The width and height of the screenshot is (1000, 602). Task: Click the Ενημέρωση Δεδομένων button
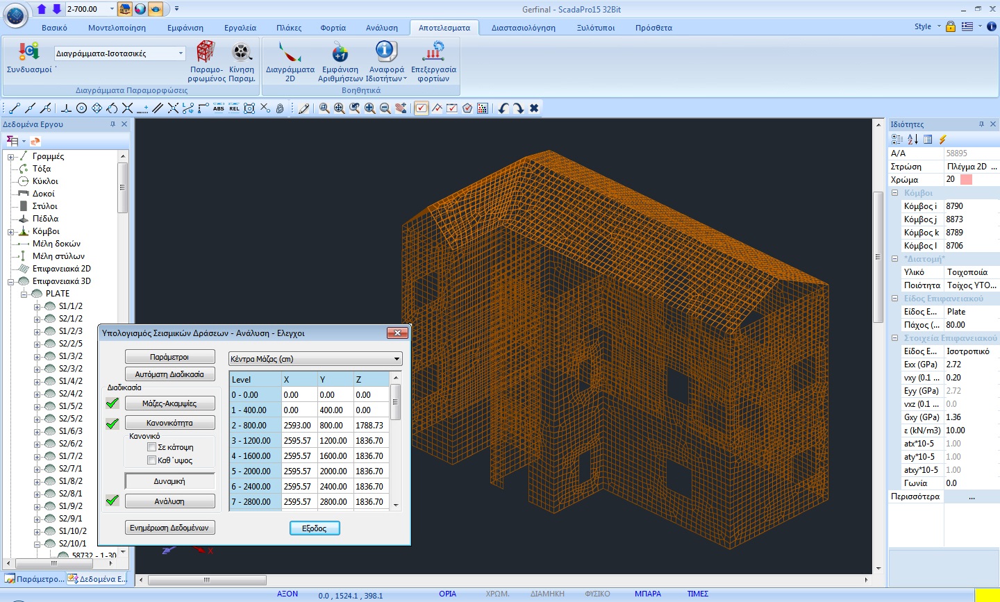click(x=169, y=528)
